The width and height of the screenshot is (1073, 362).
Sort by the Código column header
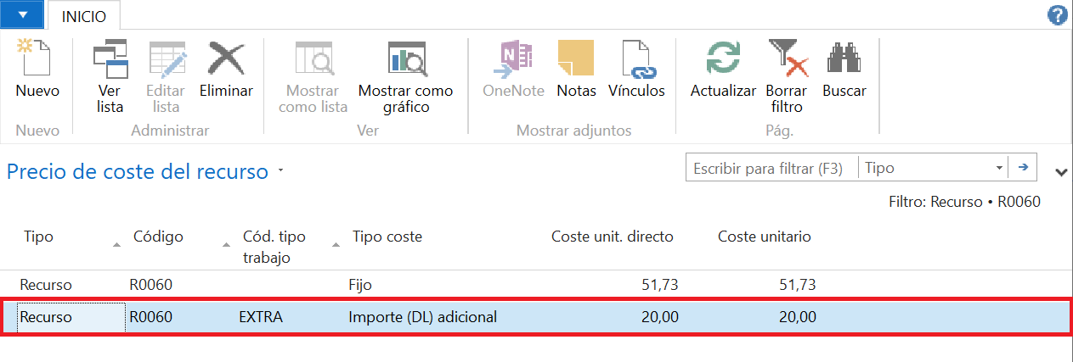click(x=158, y=237)
